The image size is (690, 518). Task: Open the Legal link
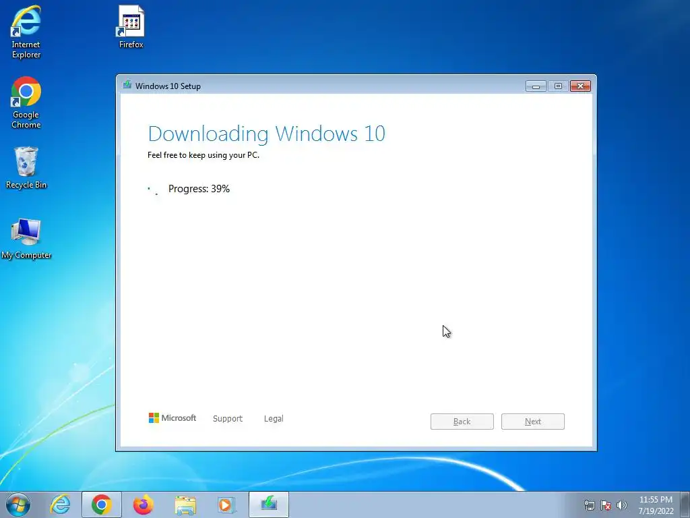click(274, 418)
